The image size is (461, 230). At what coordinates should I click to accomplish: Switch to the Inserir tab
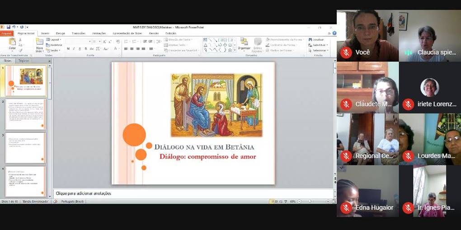45,33
